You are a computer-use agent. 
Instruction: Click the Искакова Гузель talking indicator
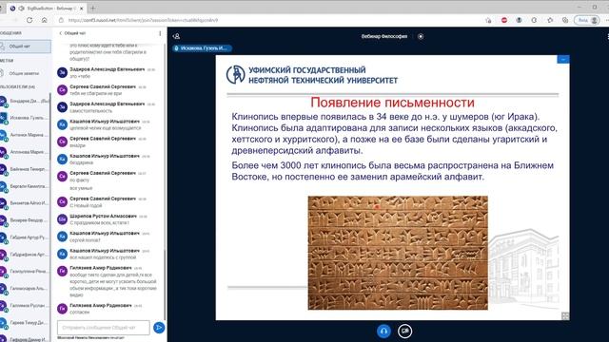[x=202, y=48]
